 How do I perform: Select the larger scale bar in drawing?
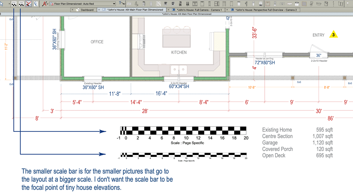(x=183, y=131)
